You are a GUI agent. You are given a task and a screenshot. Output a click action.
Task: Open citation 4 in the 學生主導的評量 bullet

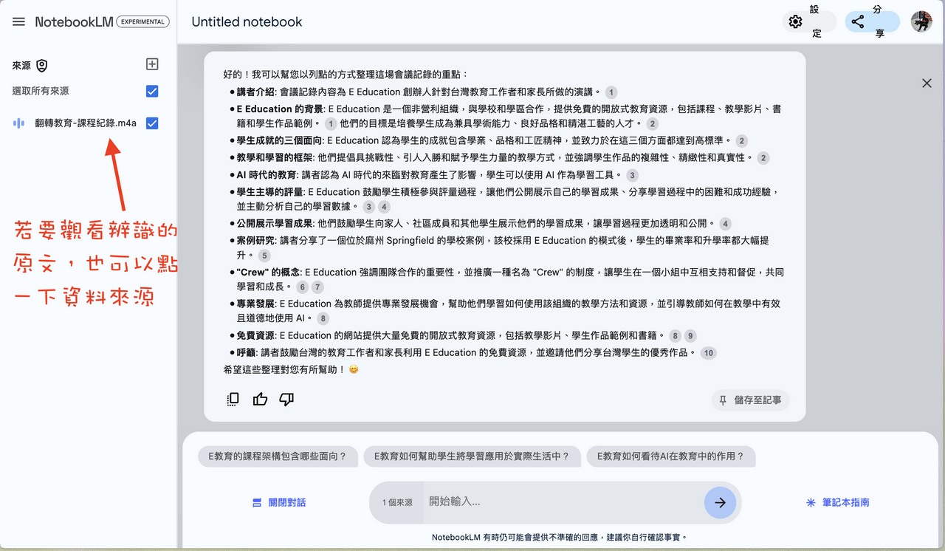[x=384, y=208]
